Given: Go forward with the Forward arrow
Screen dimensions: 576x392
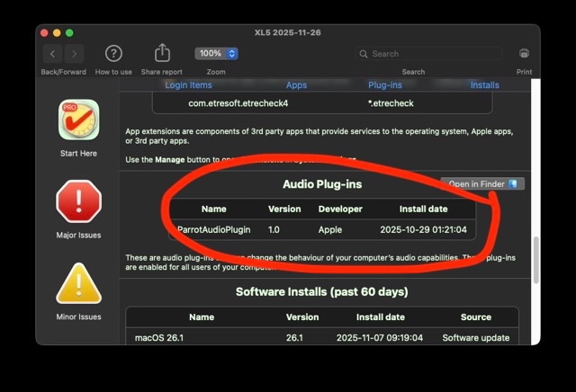Looking at the screenshot, I should 74,54.
